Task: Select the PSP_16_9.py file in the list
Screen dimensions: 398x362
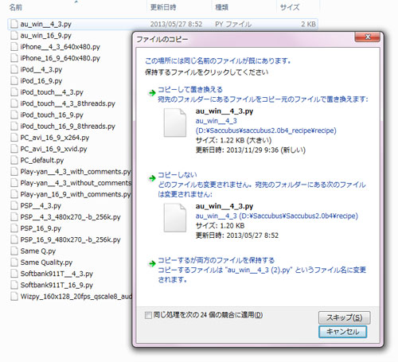Action: (x=41, y=228)
